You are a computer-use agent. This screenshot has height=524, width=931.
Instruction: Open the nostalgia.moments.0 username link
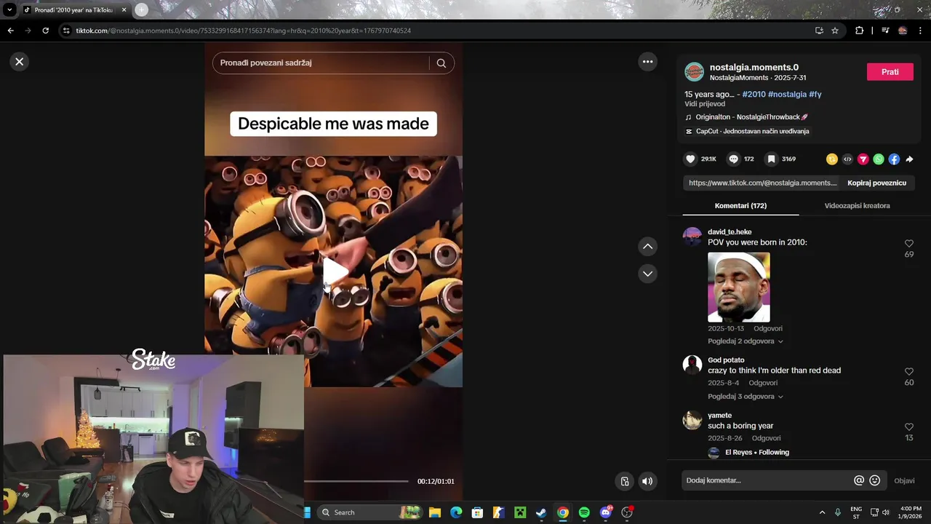tap(754, 68)
